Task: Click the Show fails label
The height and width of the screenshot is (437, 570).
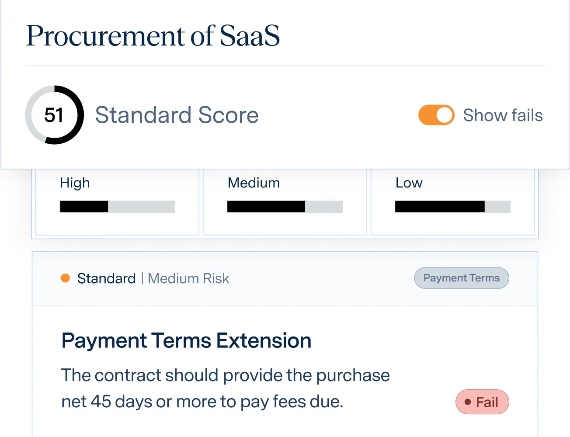Action: [503, 115]
